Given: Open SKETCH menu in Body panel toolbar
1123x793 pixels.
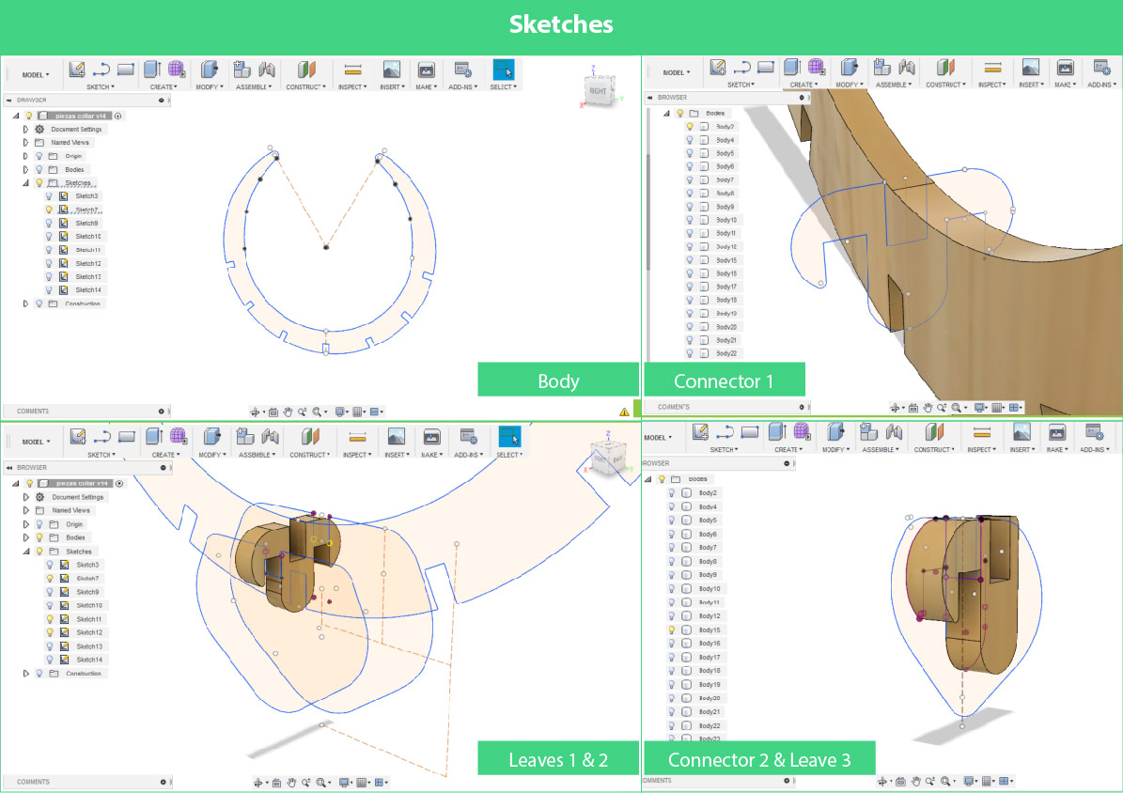Looking at the screenshot, I should [x=101, y=86].
